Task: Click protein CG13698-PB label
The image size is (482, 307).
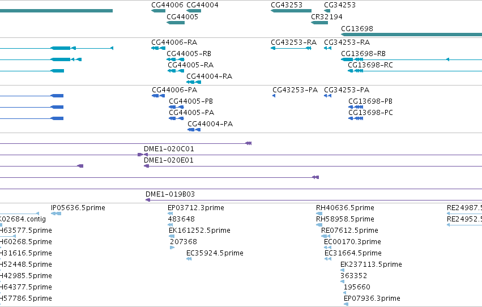Action: 370,101
